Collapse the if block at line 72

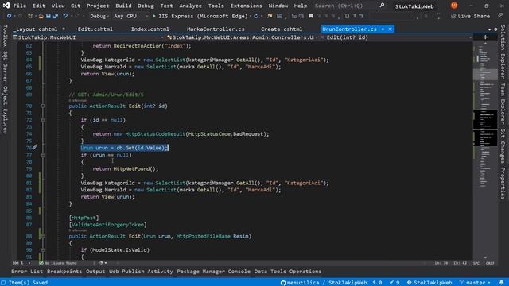(42, 120)
